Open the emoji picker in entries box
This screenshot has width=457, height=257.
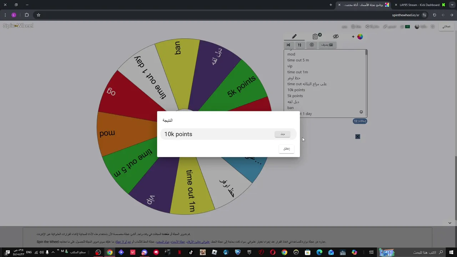[x=361, y=112]
